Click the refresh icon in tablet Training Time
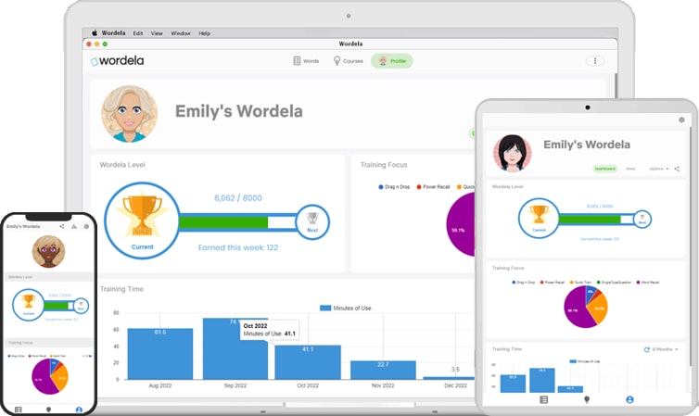The height and width of the screenshot is (416, 699). [646, 349]
